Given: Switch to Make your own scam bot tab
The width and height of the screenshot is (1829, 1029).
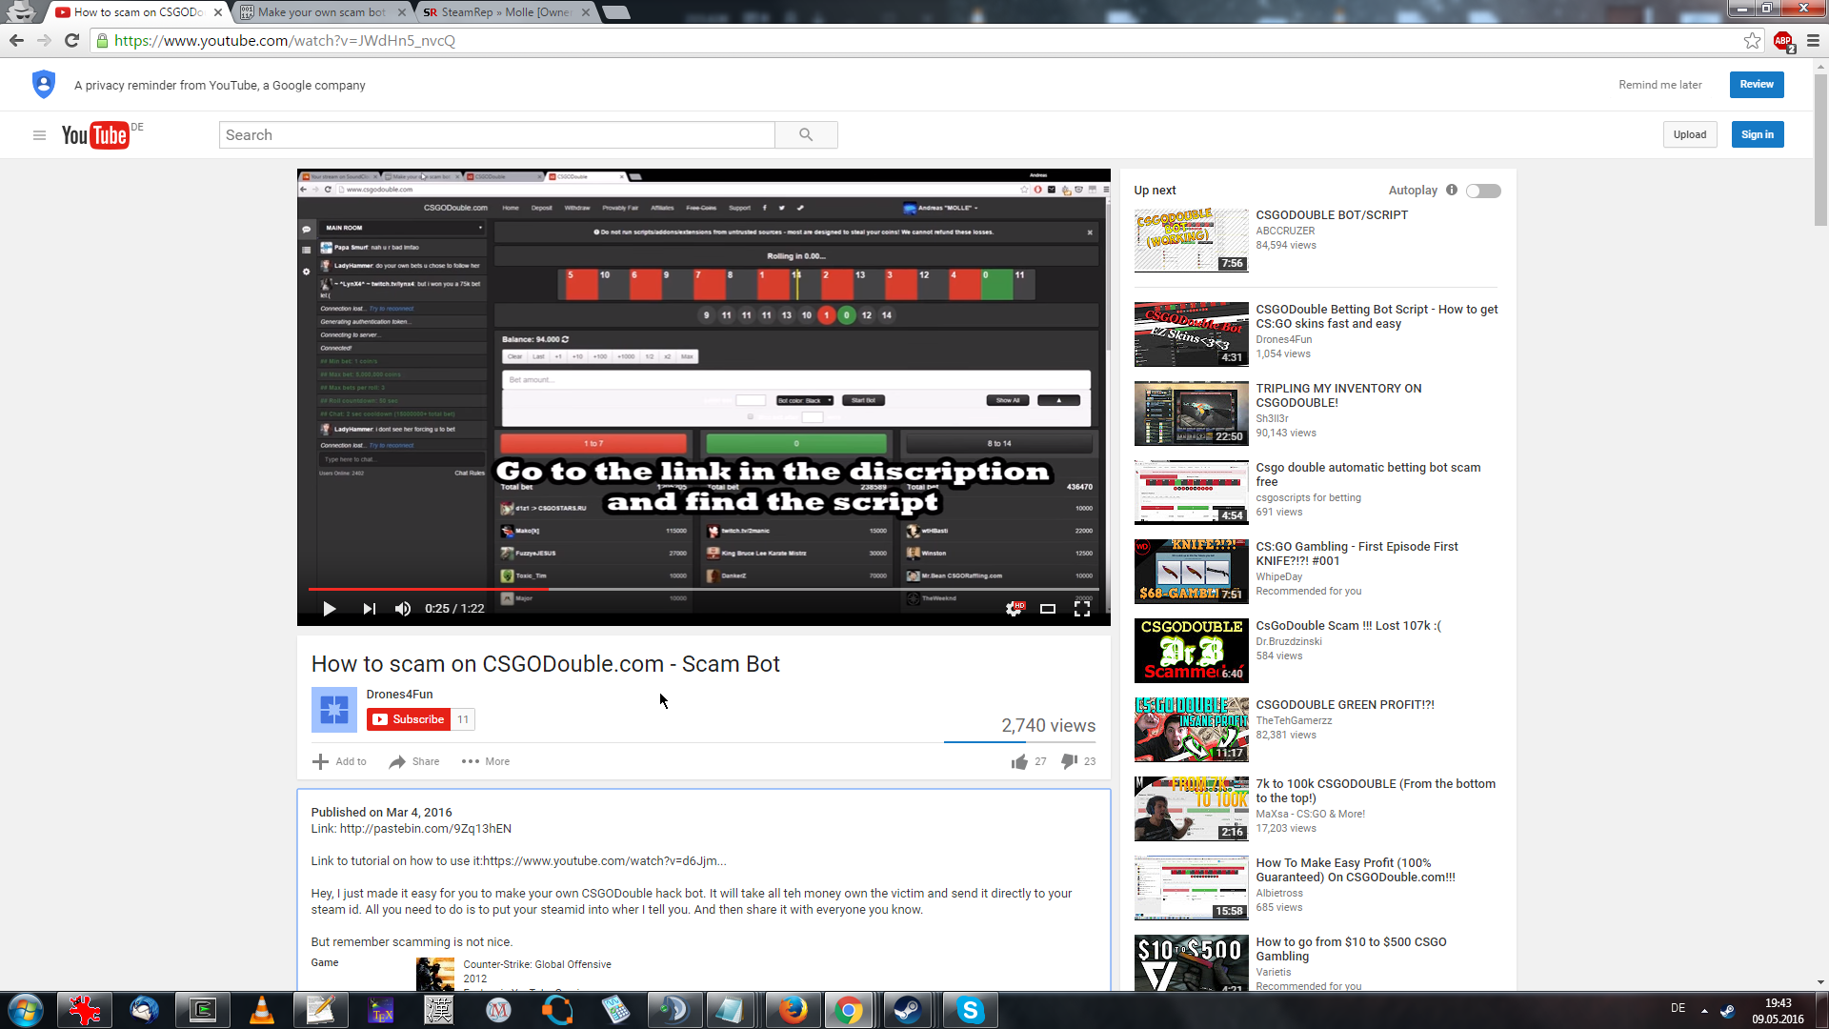Looking at the screenshot, I should pyautogui.click(x=321, y=12).
